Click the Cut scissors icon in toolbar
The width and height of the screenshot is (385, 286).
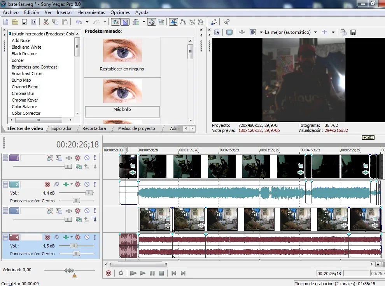coord(46,22)
